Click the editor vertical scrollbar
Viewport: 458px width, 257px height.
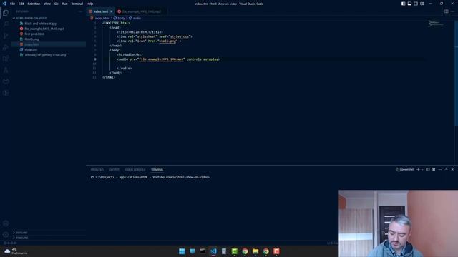pos(456,73)
